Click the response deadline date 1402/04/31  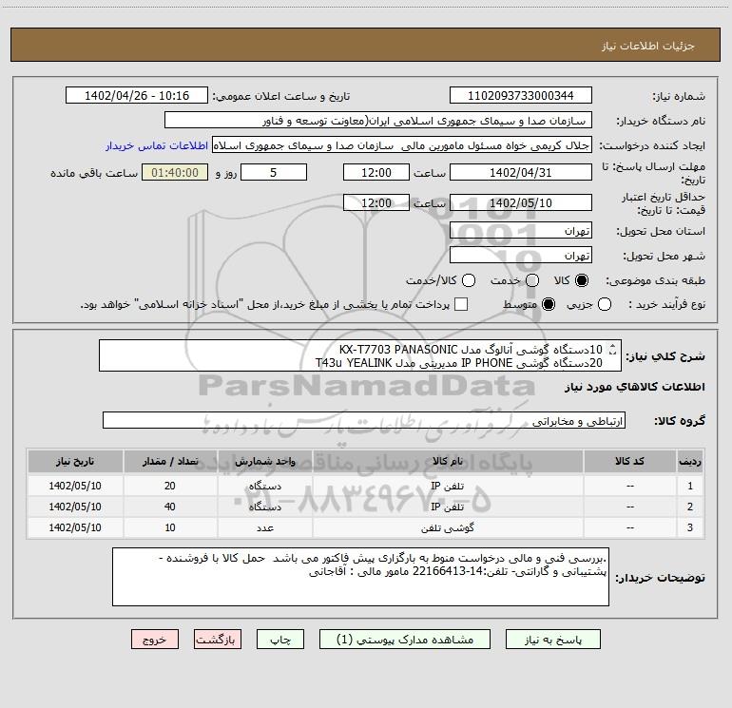point(521,173)
